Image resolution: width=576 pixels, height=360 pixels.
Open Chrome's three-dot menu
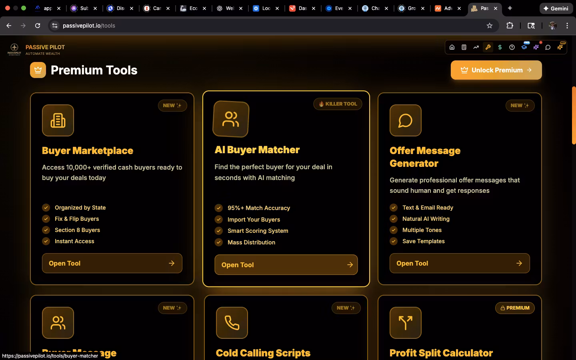coord(567,26)
